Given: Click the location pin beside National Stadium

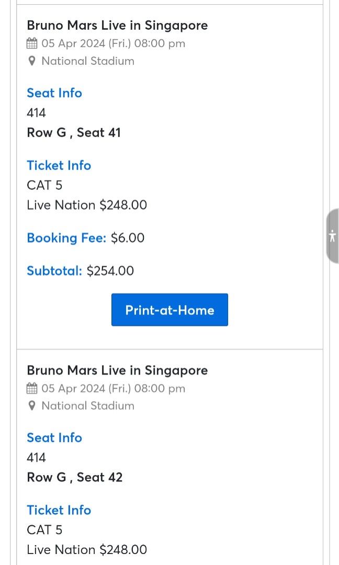Looking at the screenshot, I should (x=32, y=61).
